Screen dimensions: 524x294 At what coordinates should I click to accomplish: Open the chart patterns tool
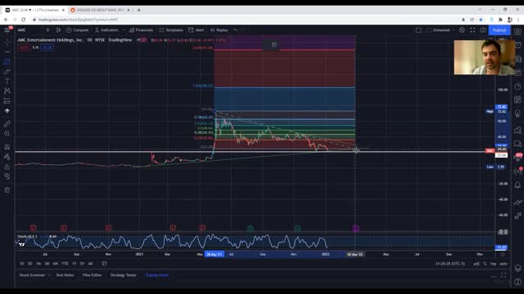pos(7,91)
